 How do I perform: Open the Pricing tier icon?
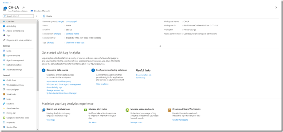coord(4,113)
